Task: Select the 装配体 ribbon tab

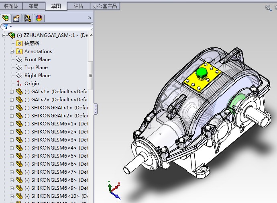Action: 11,6
